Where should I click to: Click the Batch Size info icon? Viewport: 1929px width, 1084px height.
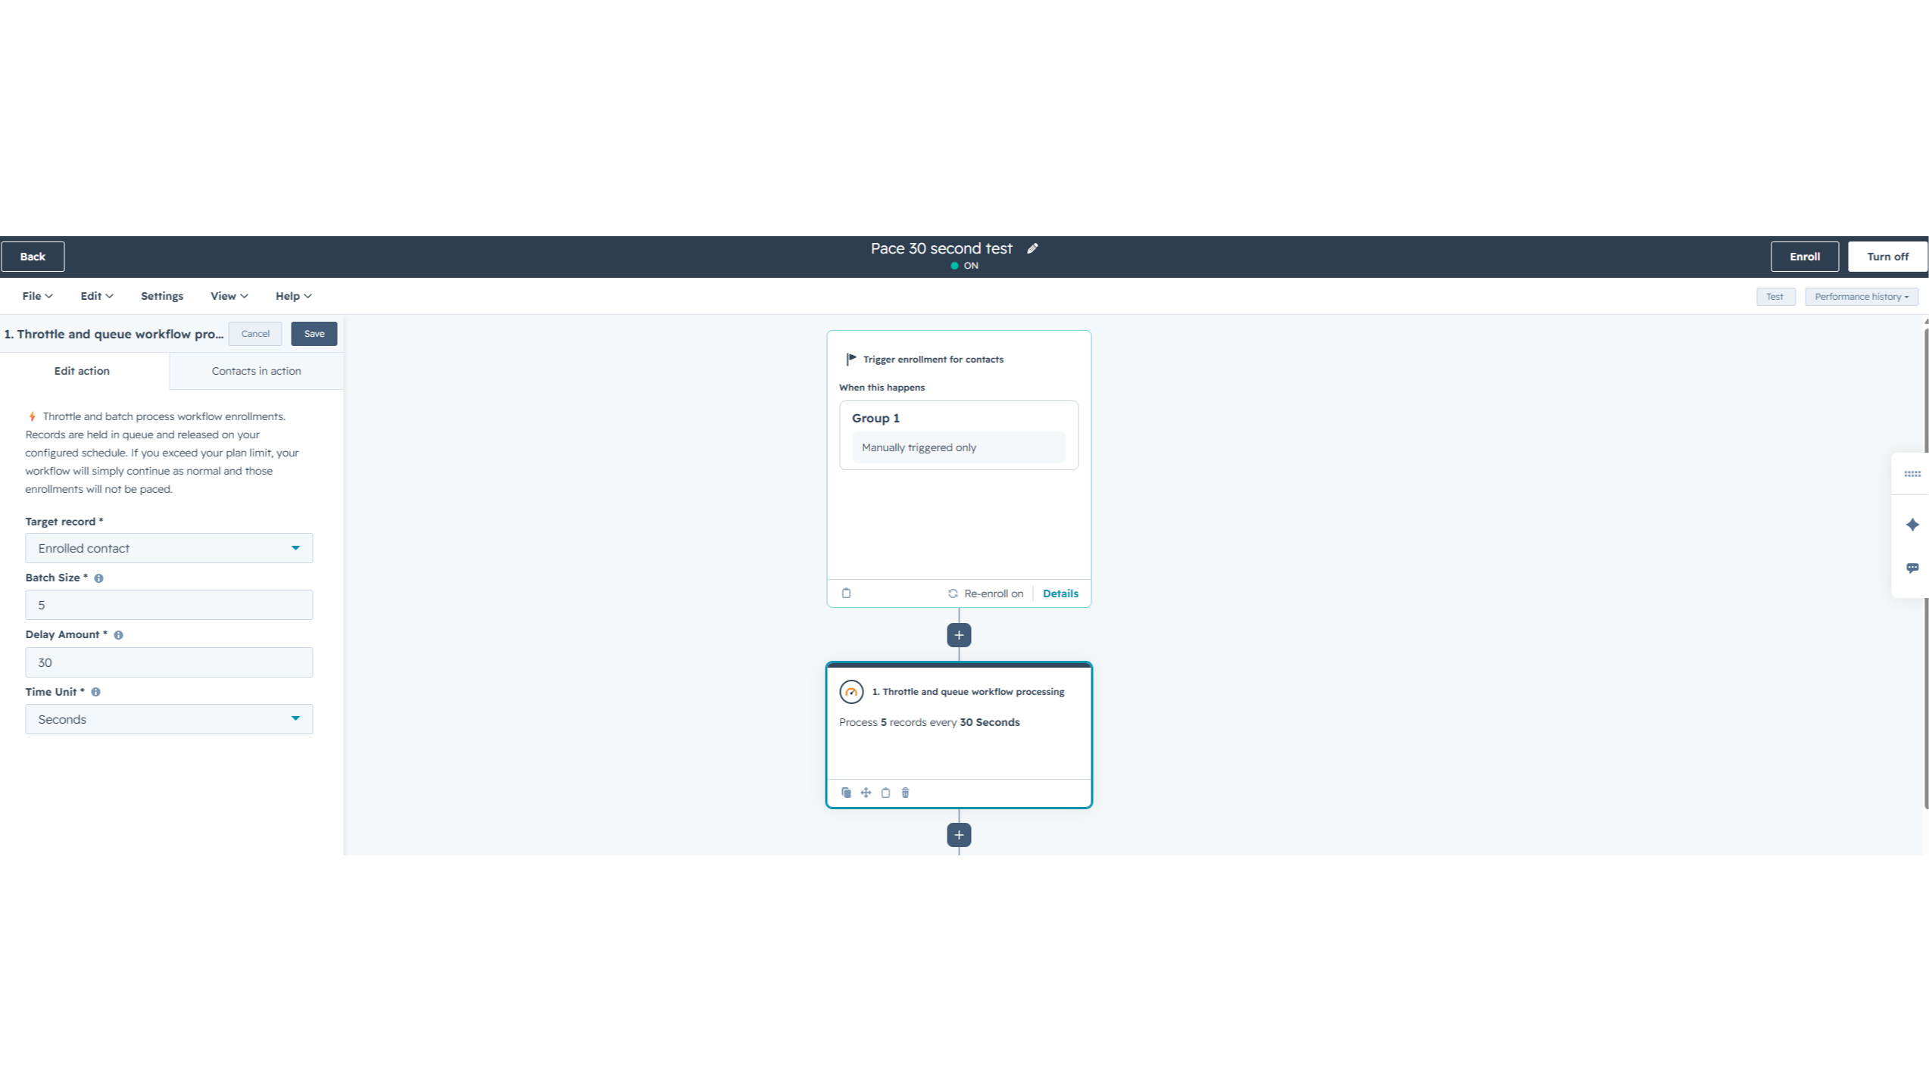pos(98,578)
